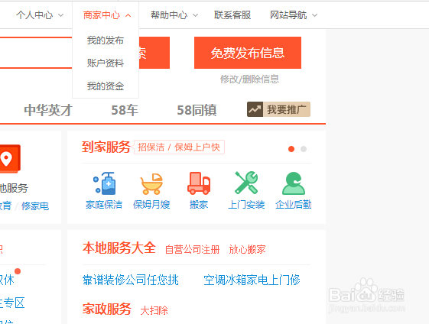The width and height of the screenshot is (429, 324).
Task: Collapse the 商家中心 dropdown menu
Action: [107, 15]
